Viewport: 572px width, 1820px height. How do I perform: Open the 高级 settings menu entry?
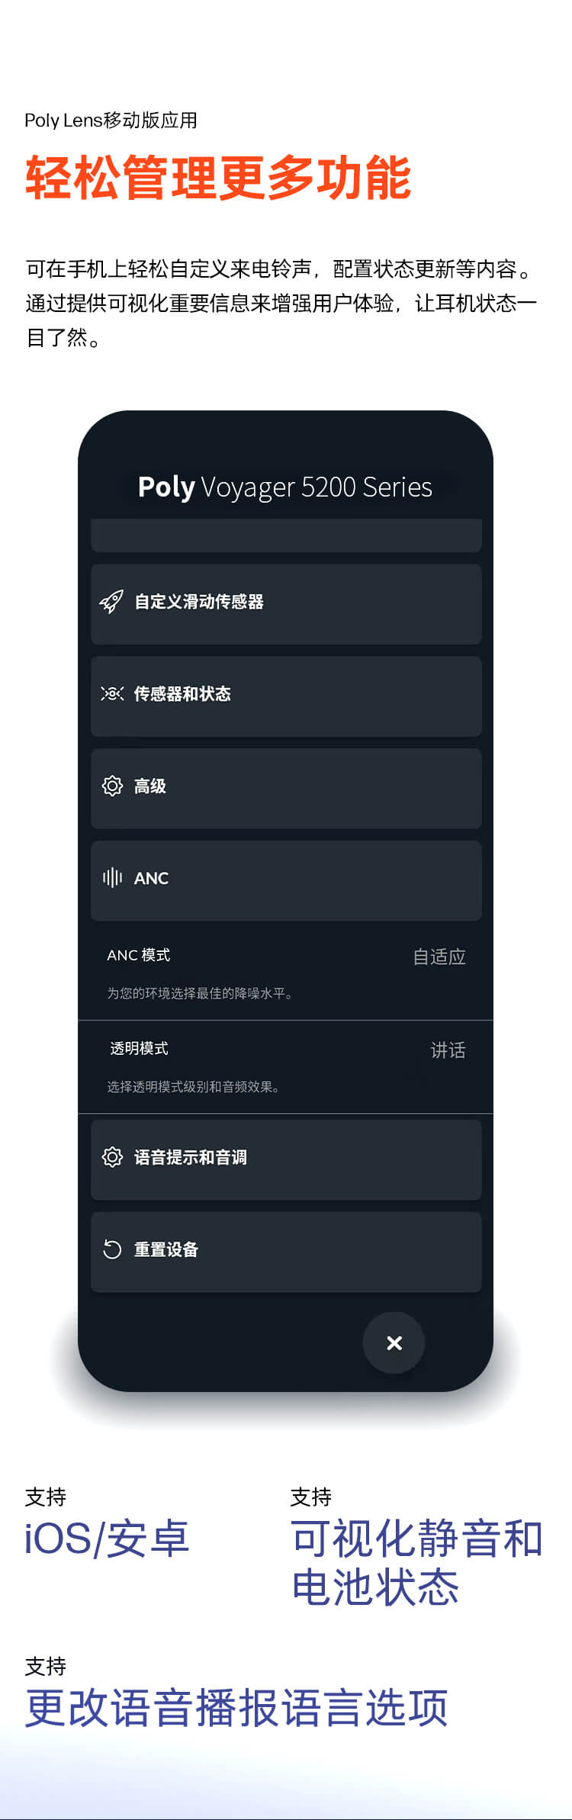tap(286, 787)
